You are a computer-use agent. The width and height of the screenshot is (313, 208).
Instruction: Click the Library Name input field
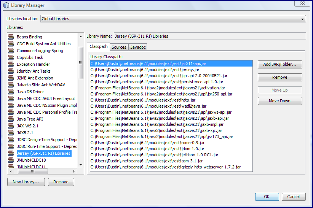pyautogui.click(x=210, y=36)
